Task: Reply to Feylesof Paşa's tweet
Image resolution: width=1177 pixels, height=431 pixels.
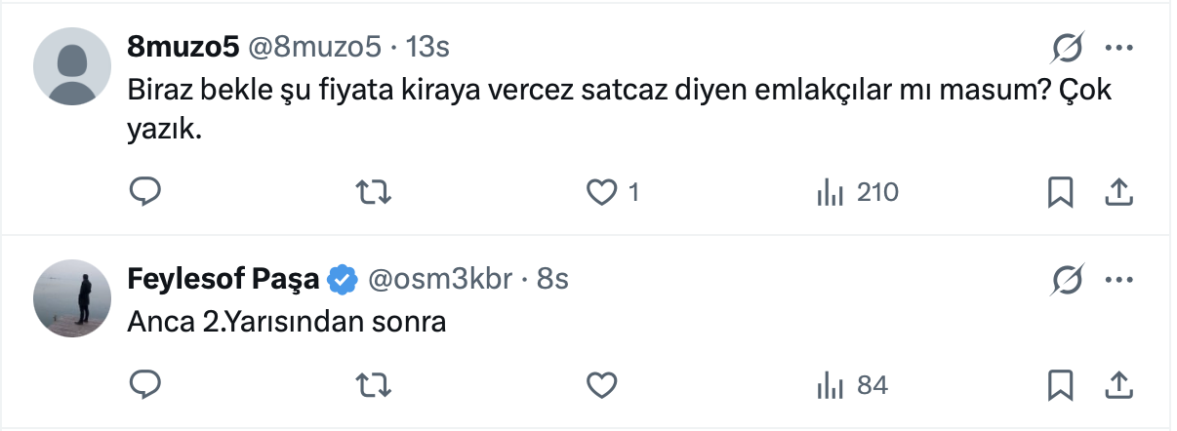Action: pyautogui.click(x=144, y=384)
